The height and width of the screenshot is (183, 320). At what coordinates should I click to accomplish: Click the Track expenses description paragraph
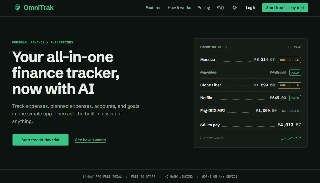[76, 114]
